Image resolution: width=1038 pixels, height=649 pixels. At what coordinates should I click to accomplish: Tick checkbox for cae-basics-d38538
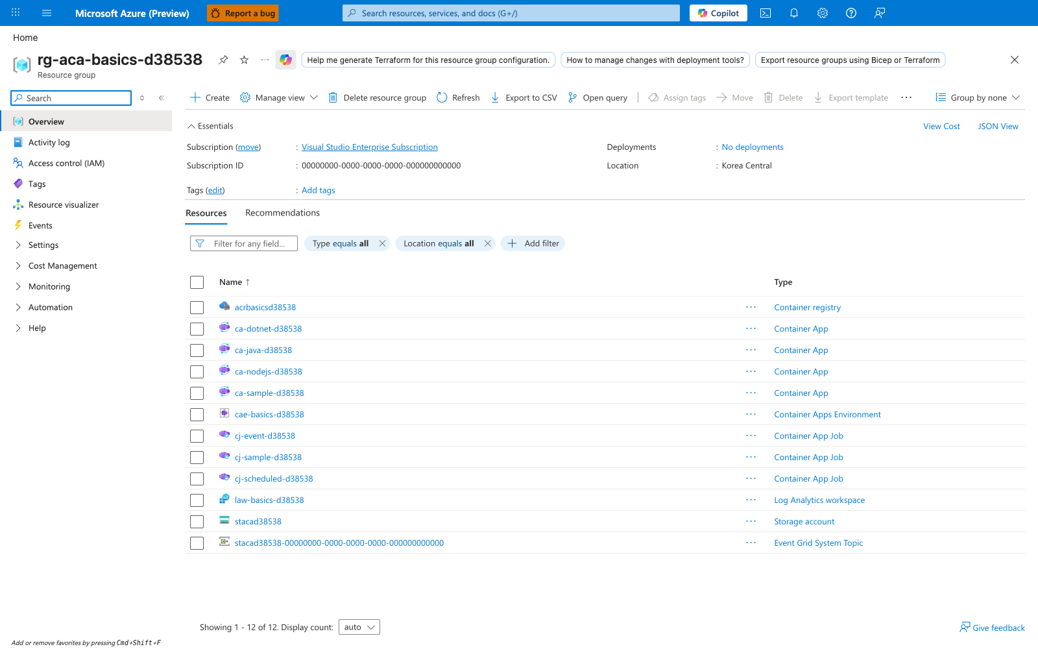[x=197, y=415]
